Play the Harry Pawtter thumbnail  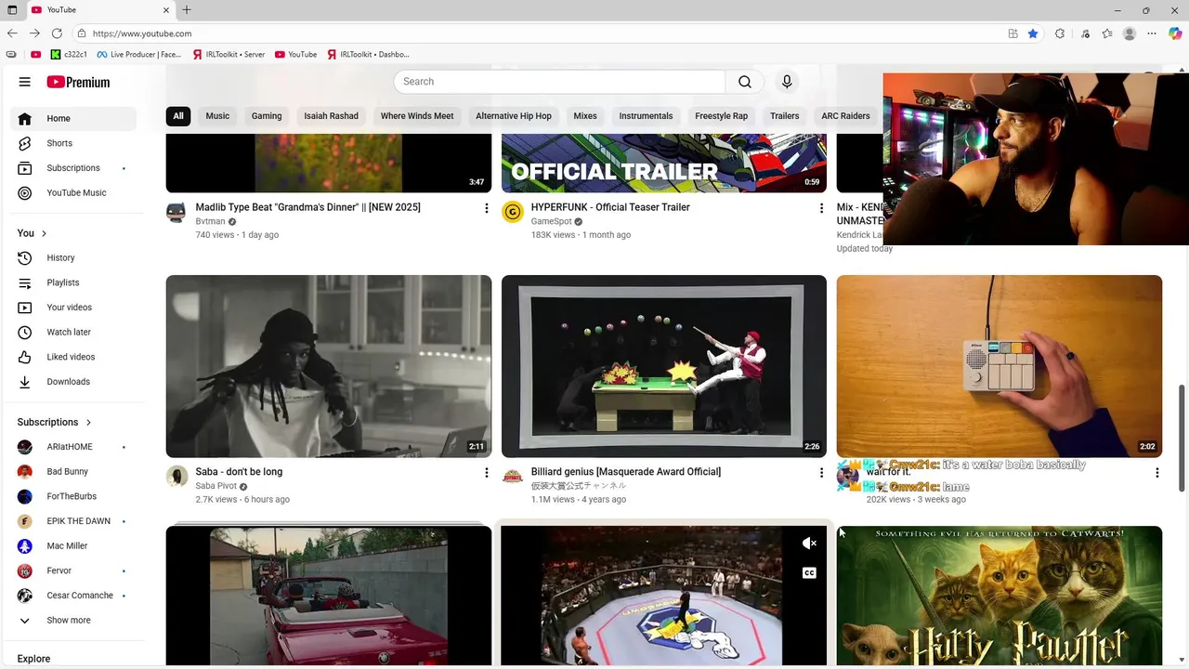click(x=1000, y=597)
